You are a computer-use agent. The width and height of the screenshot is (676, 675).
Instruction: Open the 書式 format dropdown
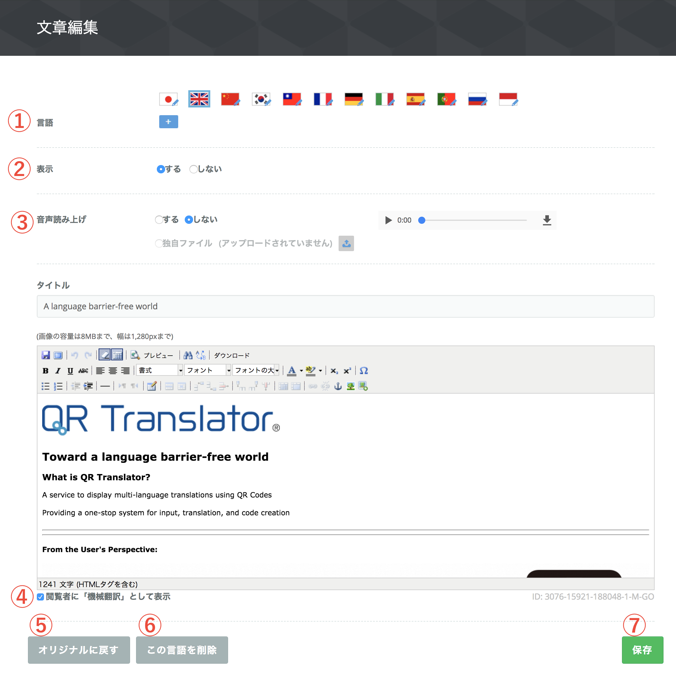(160, 370)
